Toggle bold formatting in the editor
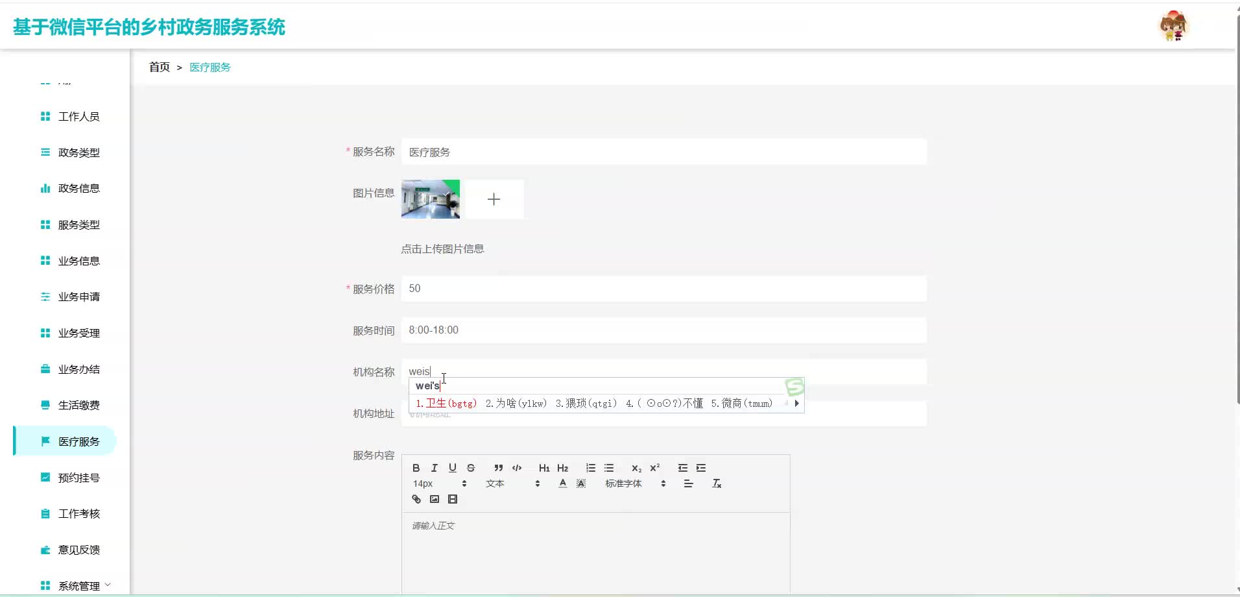Image resolution: width=1240 pixels, height=597 pixels. [416, 468]
